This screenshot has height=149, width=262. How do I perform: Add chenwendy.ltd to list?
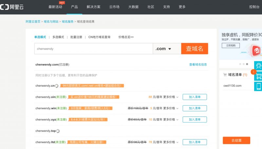195,142
